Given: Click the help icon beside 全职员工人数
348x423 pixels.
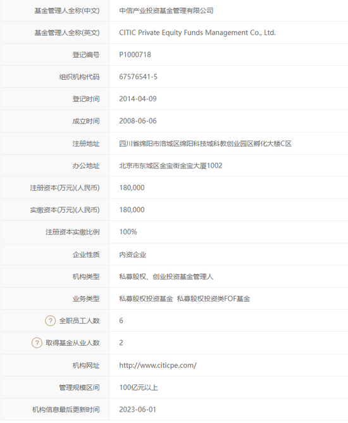Looking at the screenshot, I should [x=50, y=321].
